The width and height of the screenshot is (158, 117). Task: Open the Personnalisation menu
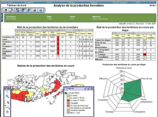coord(120,3)
